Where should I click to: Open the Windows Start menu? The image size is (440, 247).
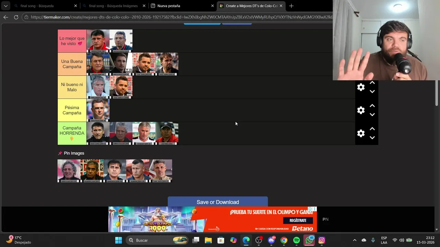tap(118, 240)
